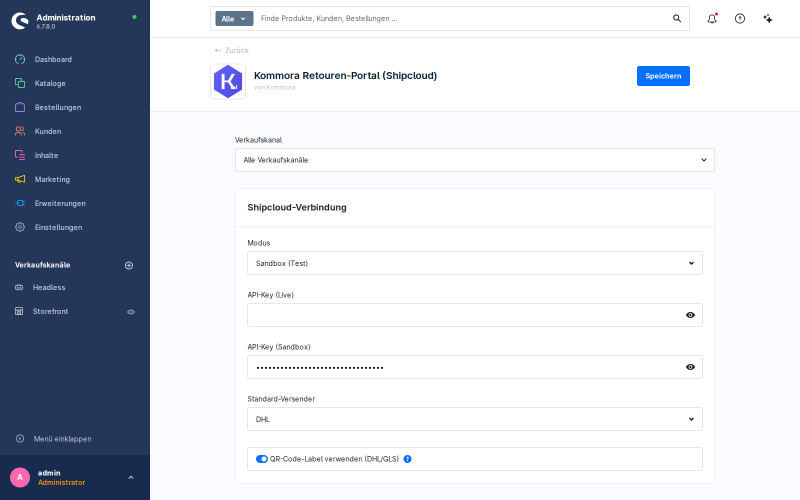The height and width of the screenshot is (500, 800).
Task: Click the Inhalte content icon
Action: pyautogui.click(x=20, y=155)
